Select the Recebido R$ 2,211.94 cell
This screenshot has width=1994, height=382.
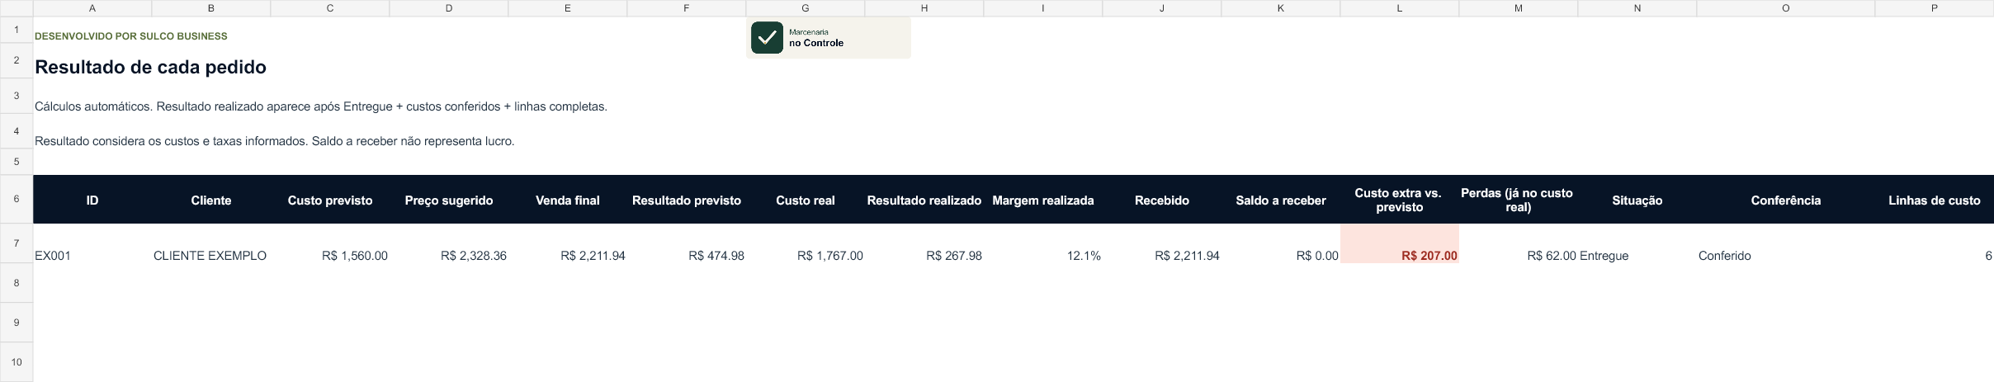[x=1162, y=243]
